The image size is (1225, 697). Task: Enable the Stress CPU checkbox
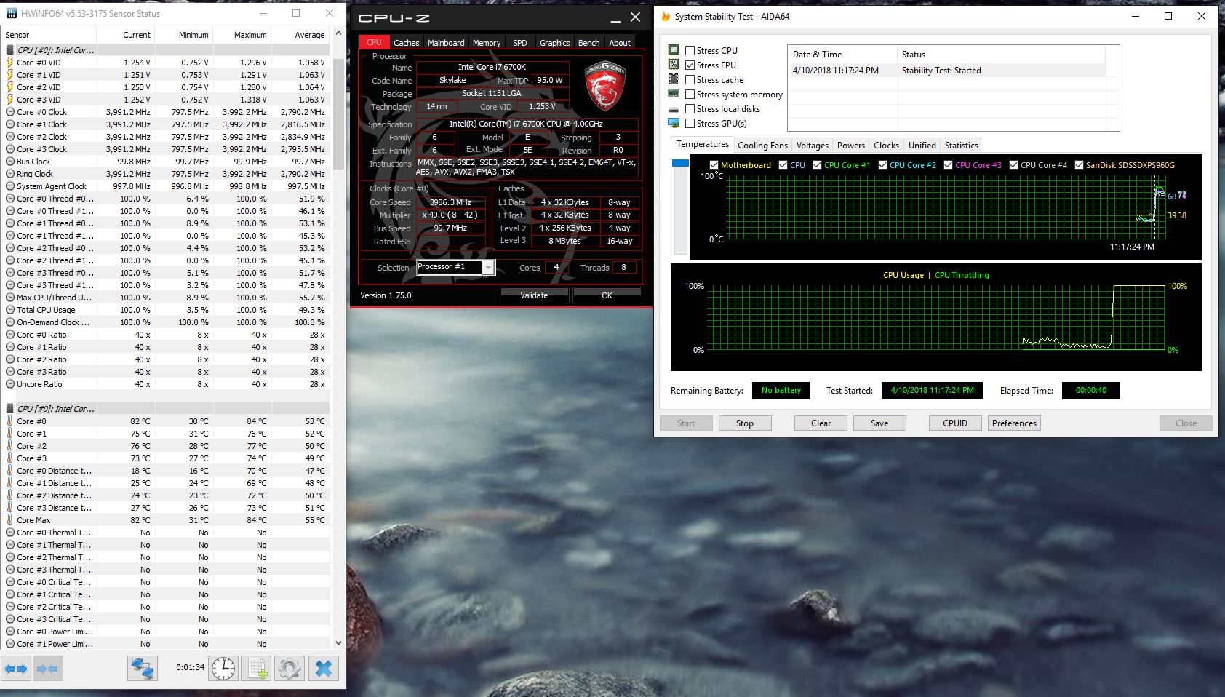(690, 51)
